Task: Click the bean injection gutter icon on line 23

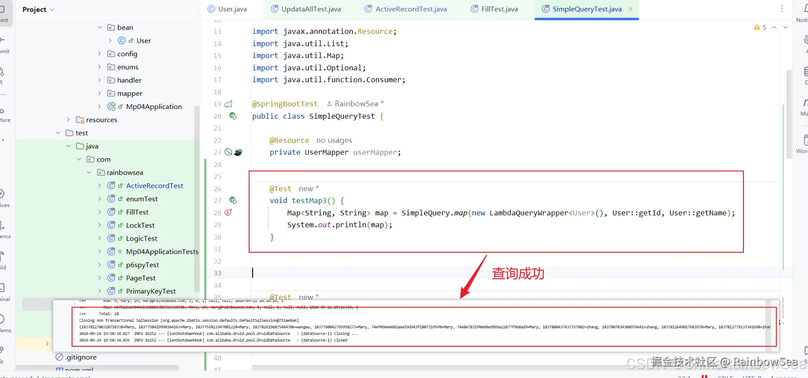Action: click(238, 152)
